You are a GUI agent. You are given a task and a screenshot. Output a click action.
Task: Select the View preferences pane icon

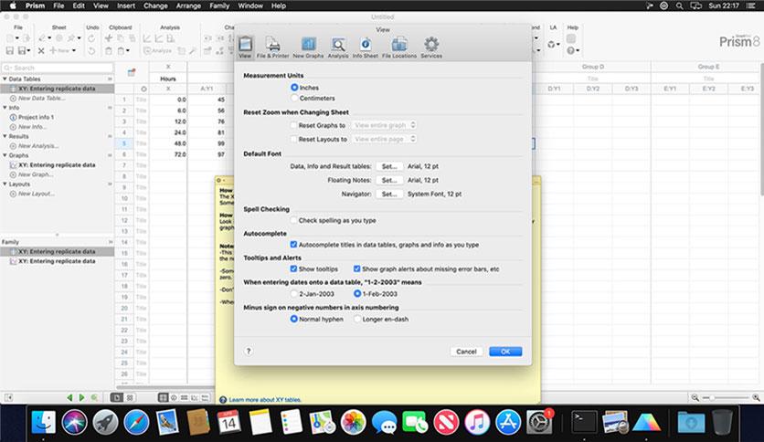tap(245, 47)
